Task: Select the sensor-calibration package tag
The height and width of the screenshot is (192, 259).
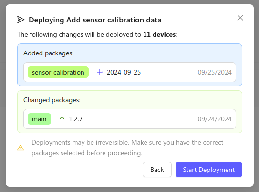Action: point(58,72)
